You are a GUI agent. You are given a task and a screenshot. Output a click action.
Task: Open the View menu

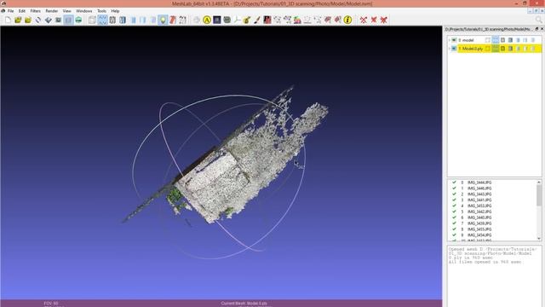tap(66, 11)
